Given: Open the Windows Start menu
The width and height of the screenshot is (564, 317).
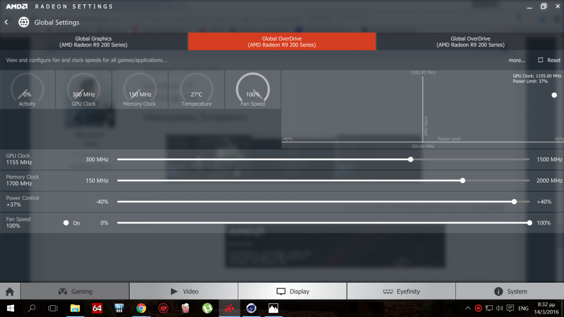Looking at the screenshot, I should [10, 309].
